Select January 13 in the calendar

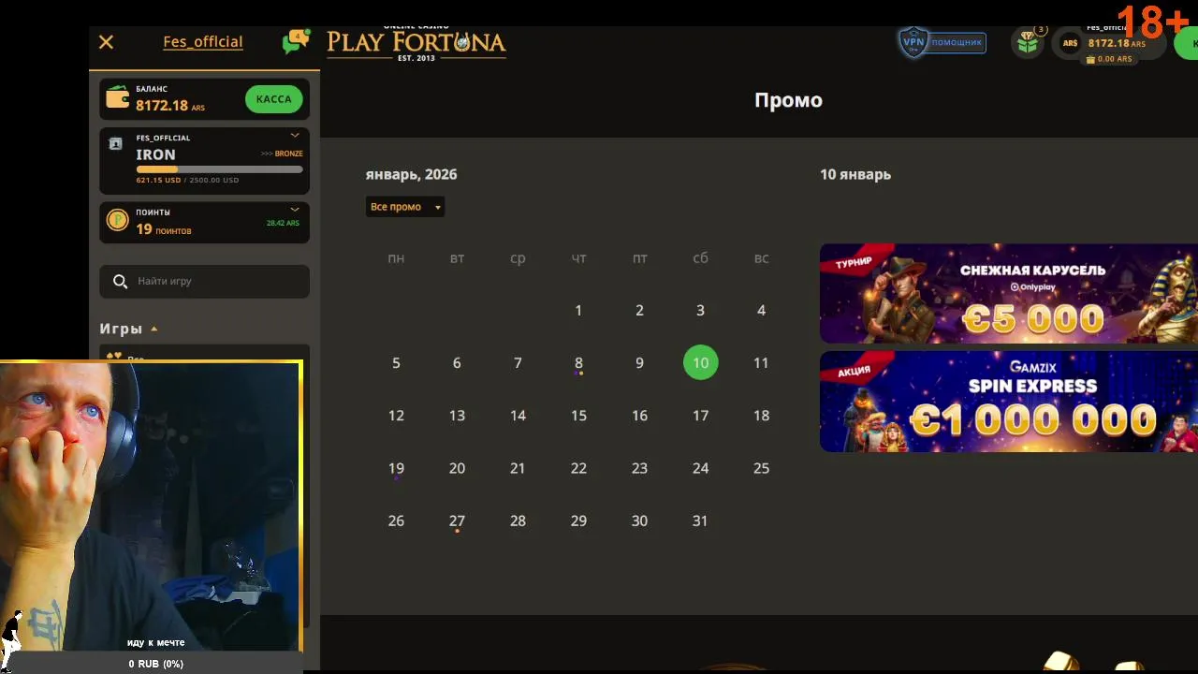coord(457,415)
